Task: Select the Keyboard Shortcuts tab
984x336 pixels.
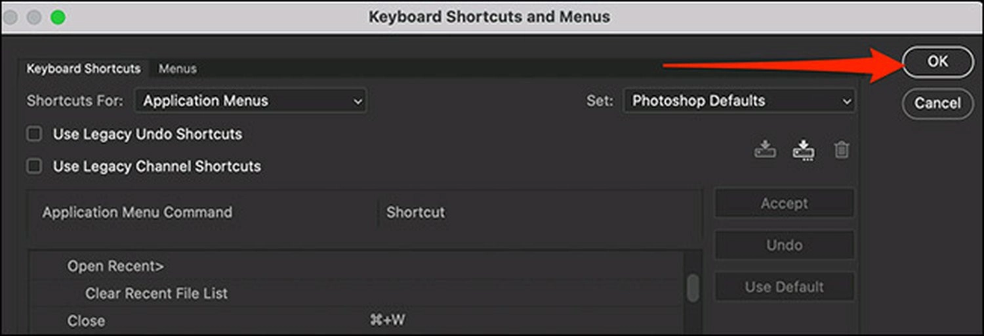Action: [x=83, y=68]
